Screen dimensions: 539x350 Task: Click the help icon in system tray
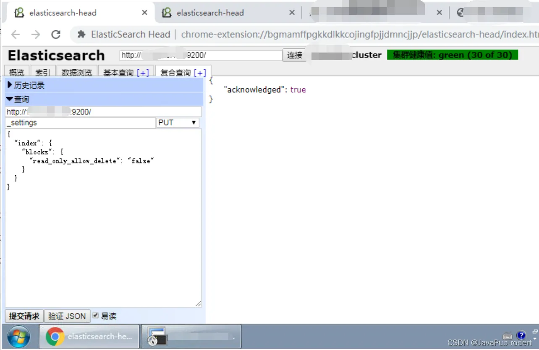[521, 335]
